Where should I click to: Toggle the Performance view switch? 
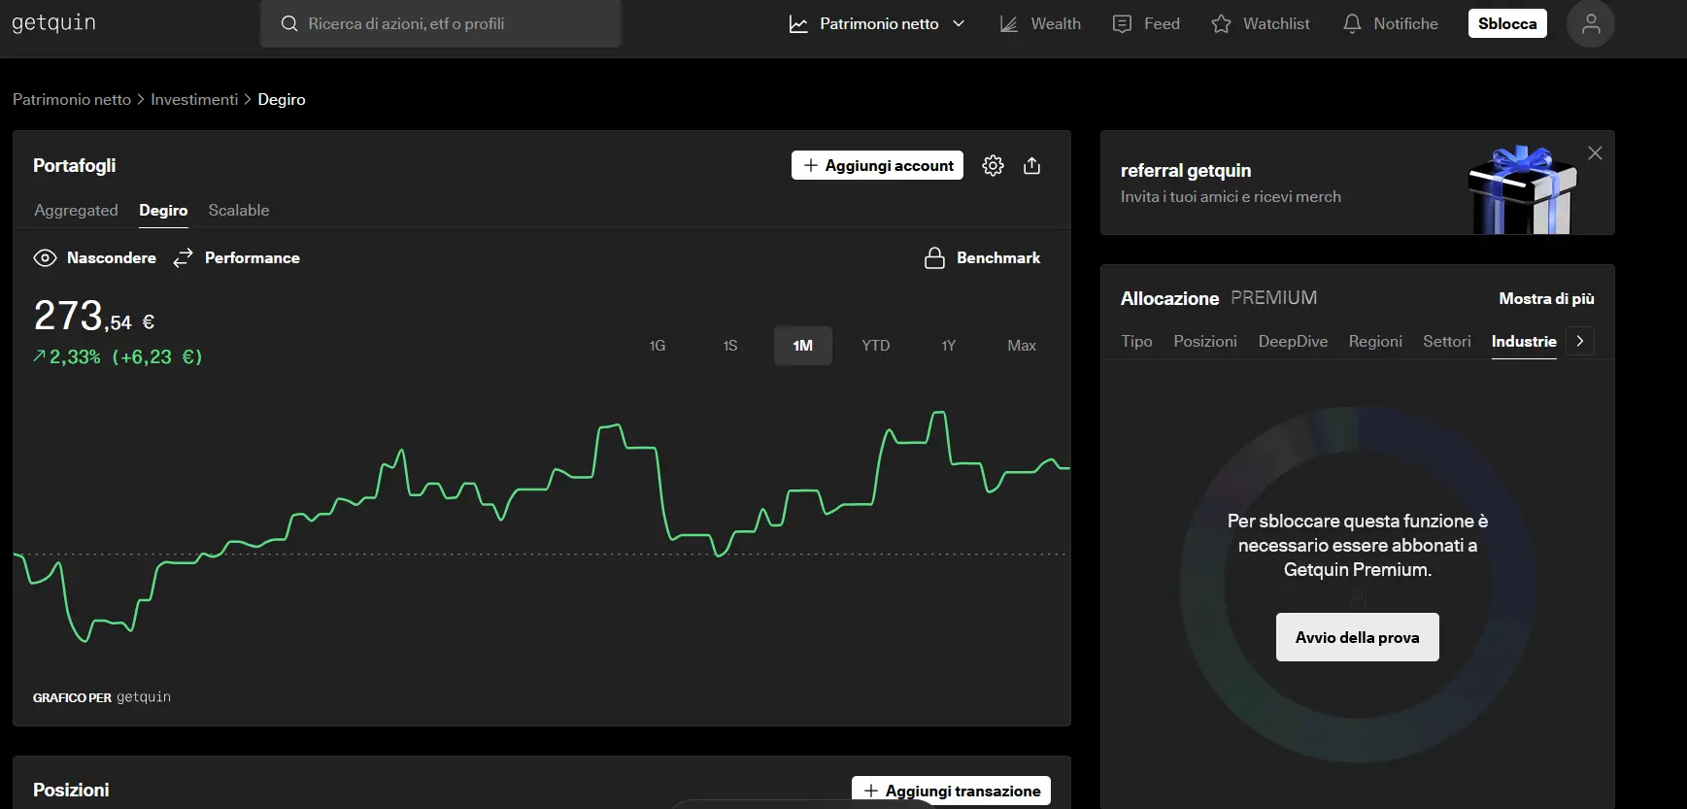coord(236,257)
